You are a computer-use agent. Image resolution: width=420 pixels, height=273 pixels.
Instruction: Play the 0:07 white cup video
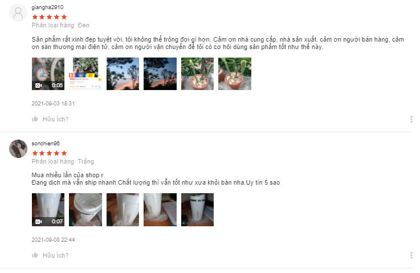(x=48, y=210)
